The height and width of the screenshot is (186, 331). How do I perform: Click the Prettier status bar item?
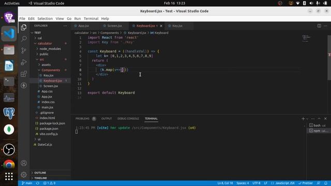(306, 183)
